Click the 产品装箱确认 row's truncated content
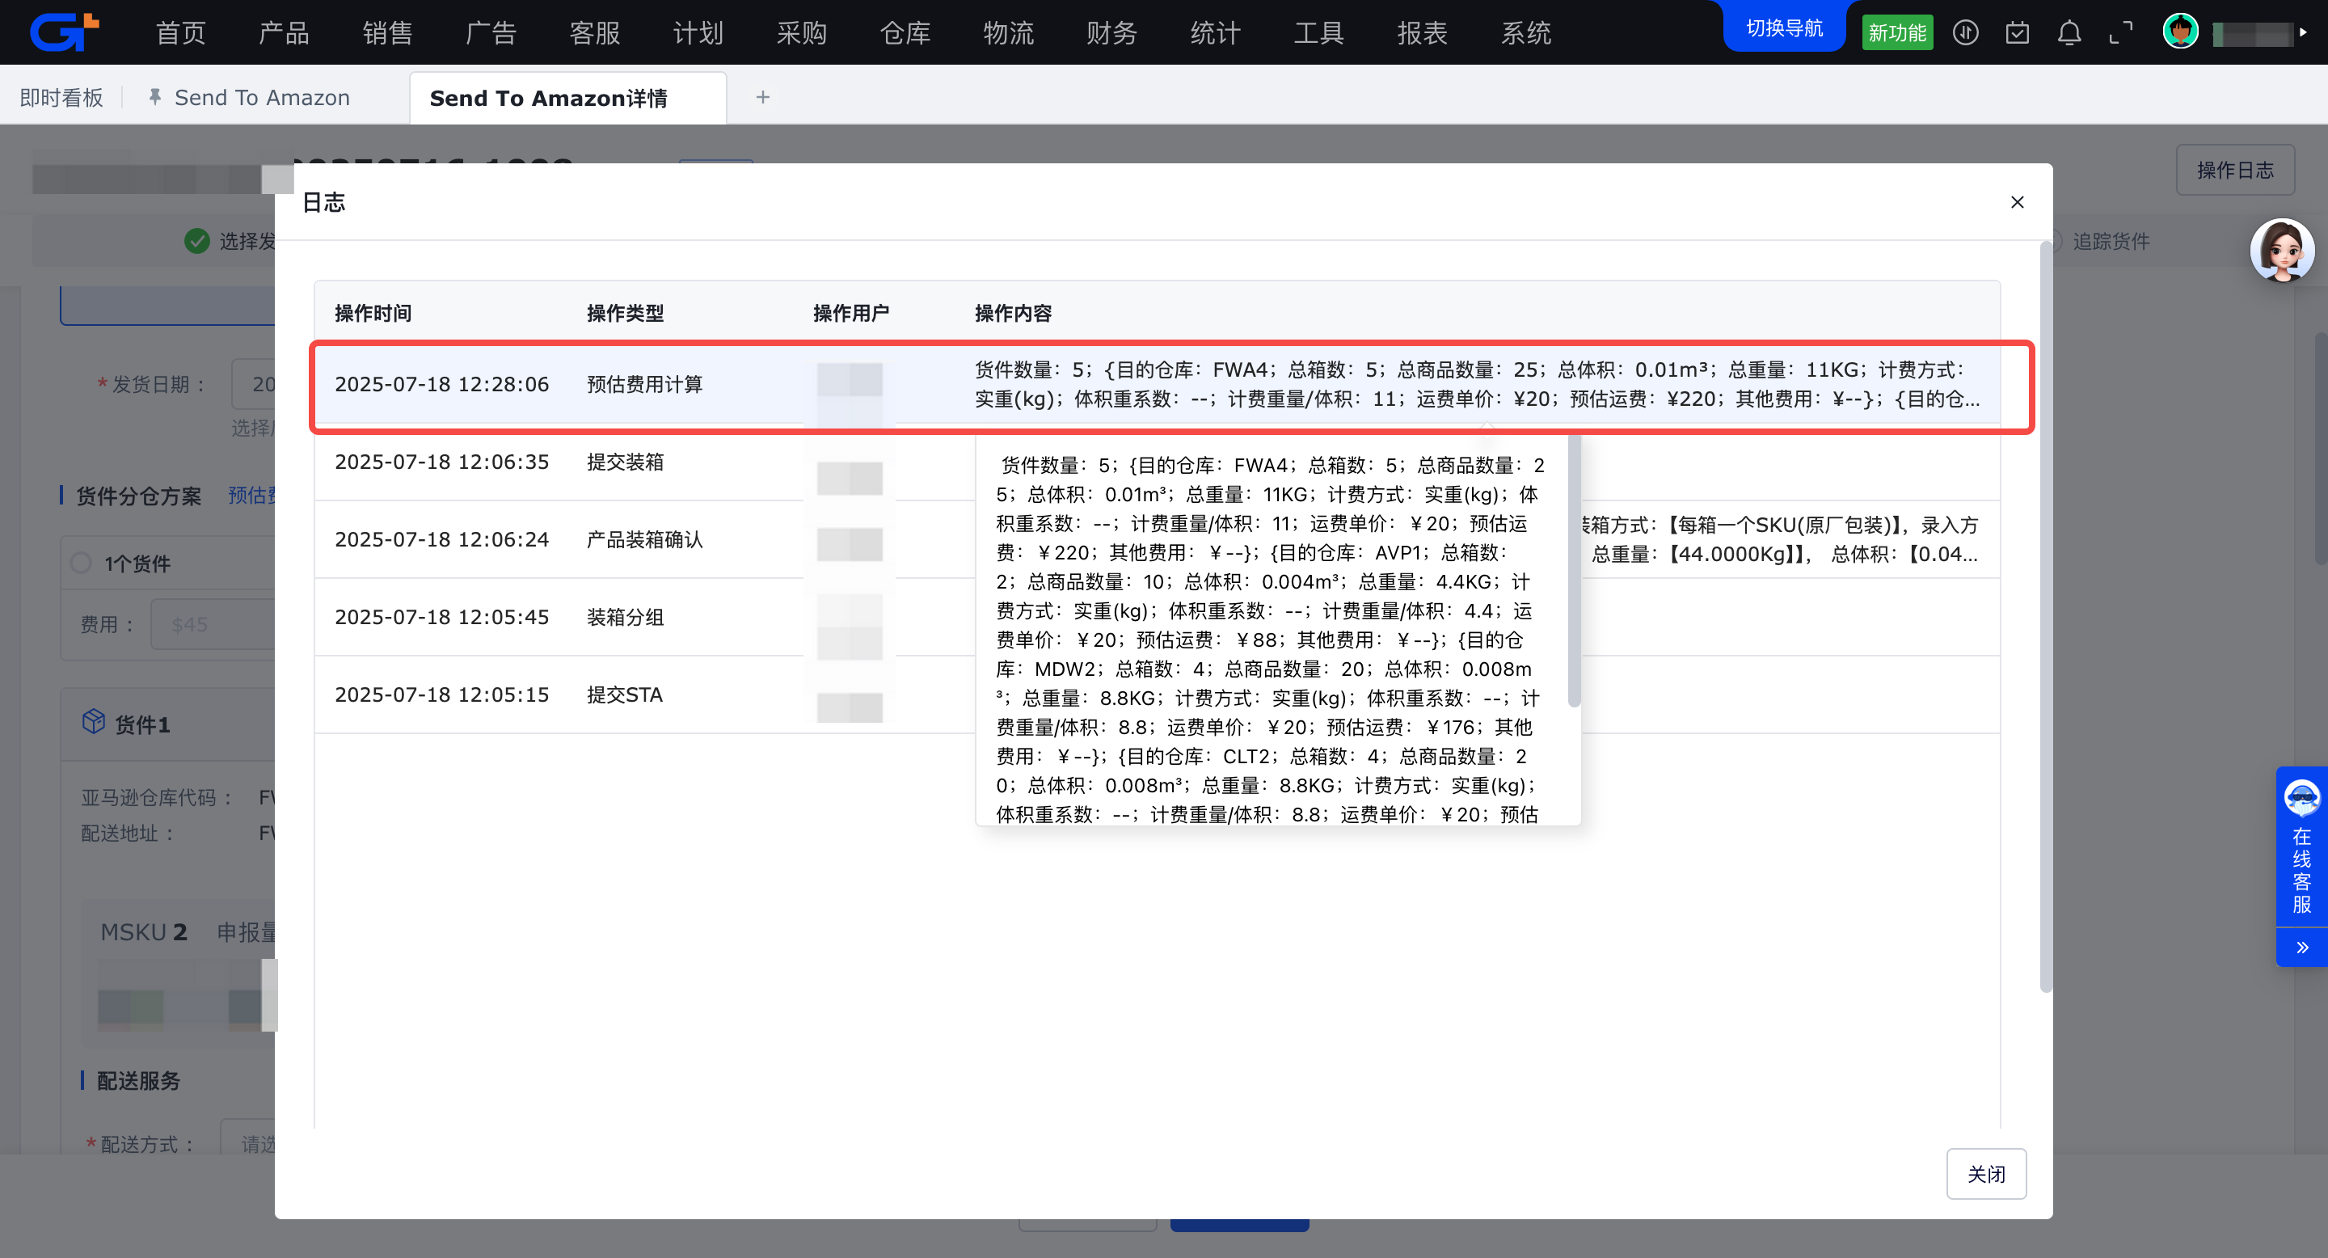2328x1258 pixels. tap(1780, 539)
